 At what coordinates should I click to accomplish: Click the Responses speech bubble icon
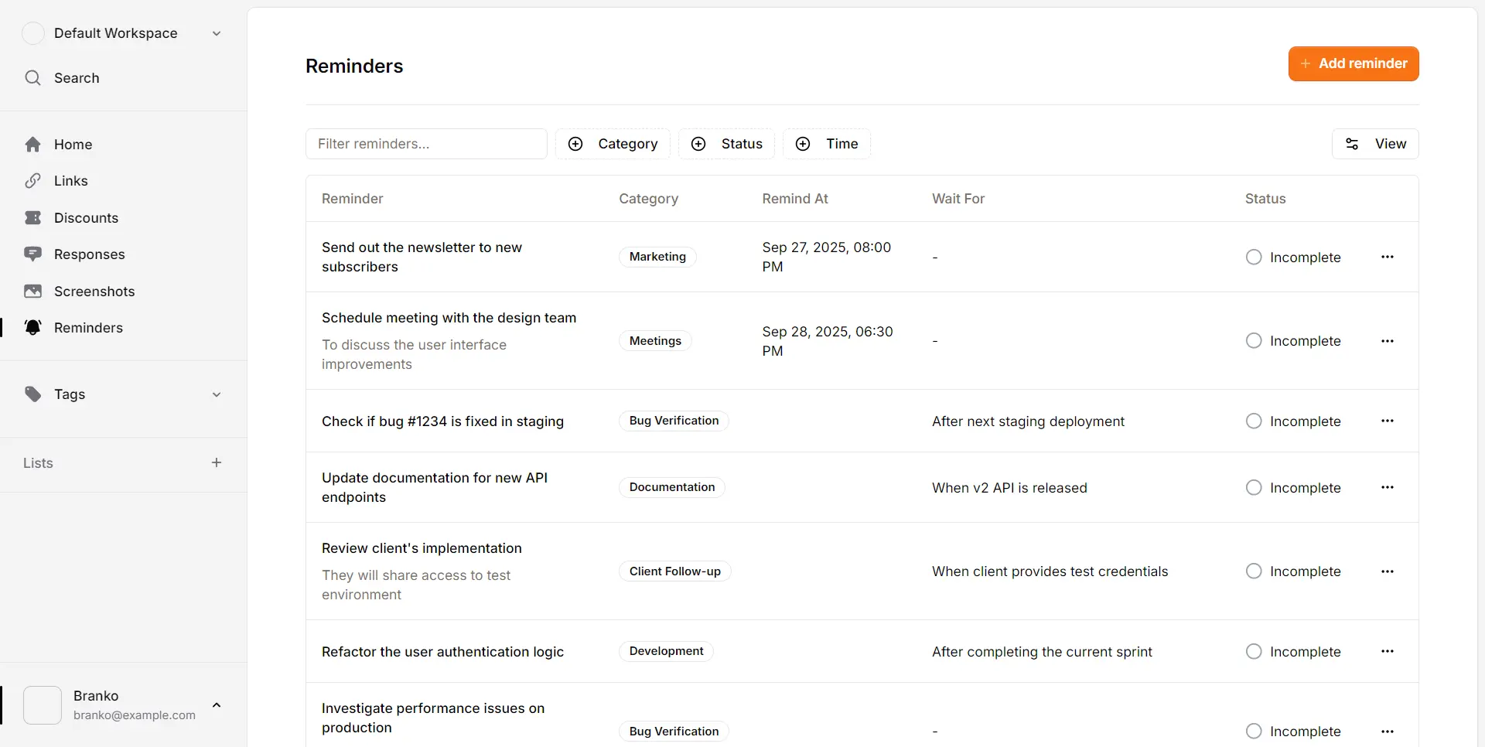click(32, 254)
